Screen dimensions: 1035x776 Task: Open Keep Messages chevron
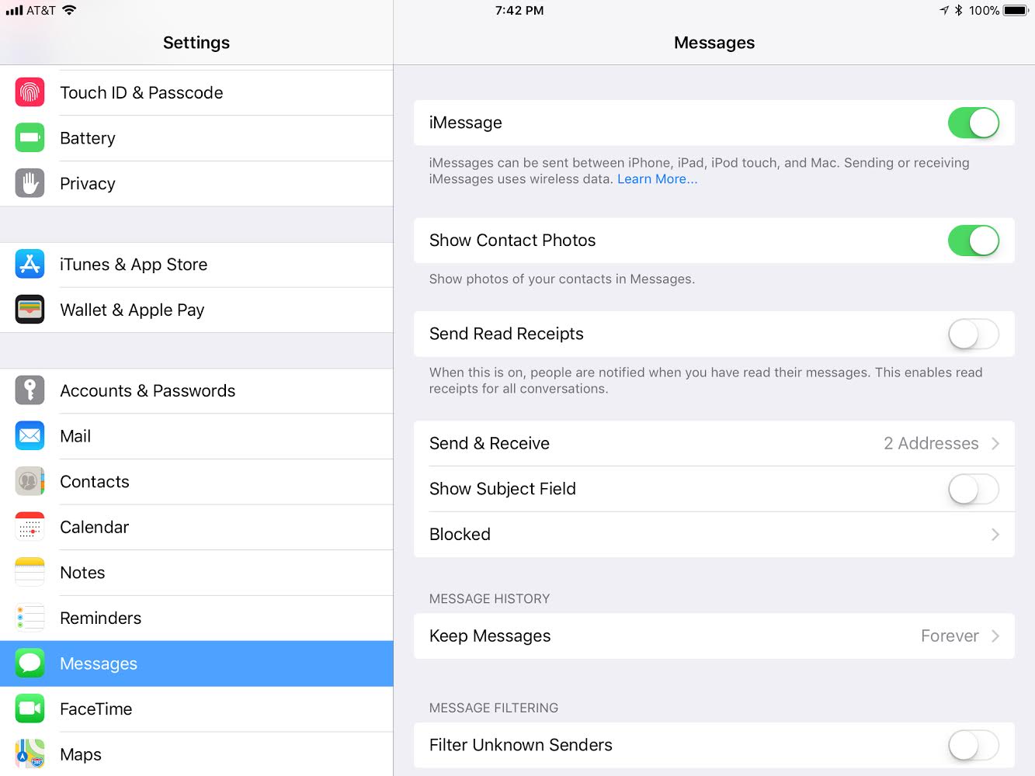[995, 636]
